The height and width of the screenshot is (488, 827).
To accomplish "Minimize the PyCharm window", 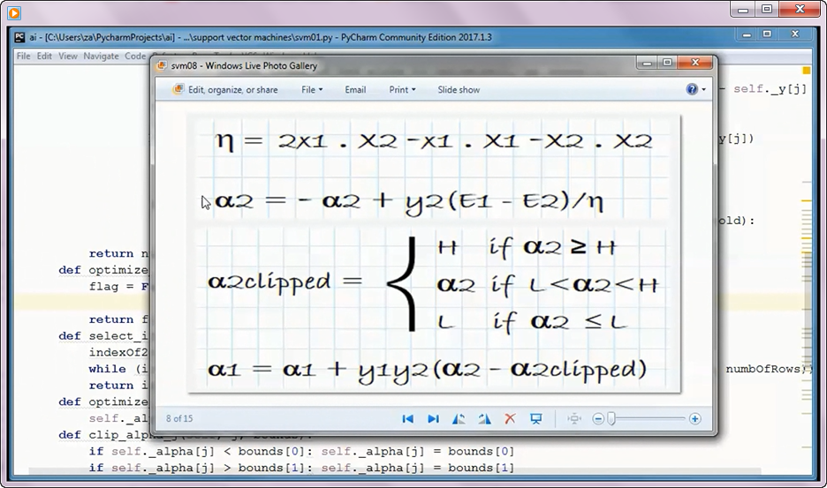I will coord(747,34).
